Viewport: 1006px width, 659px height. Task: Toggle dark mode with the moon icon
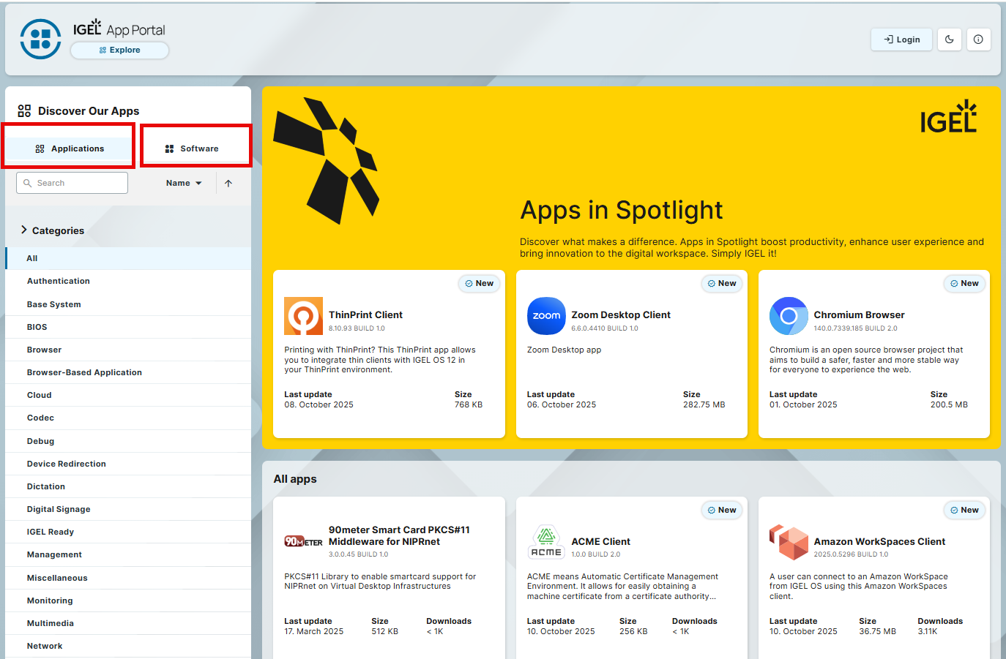tap(950, 39)
